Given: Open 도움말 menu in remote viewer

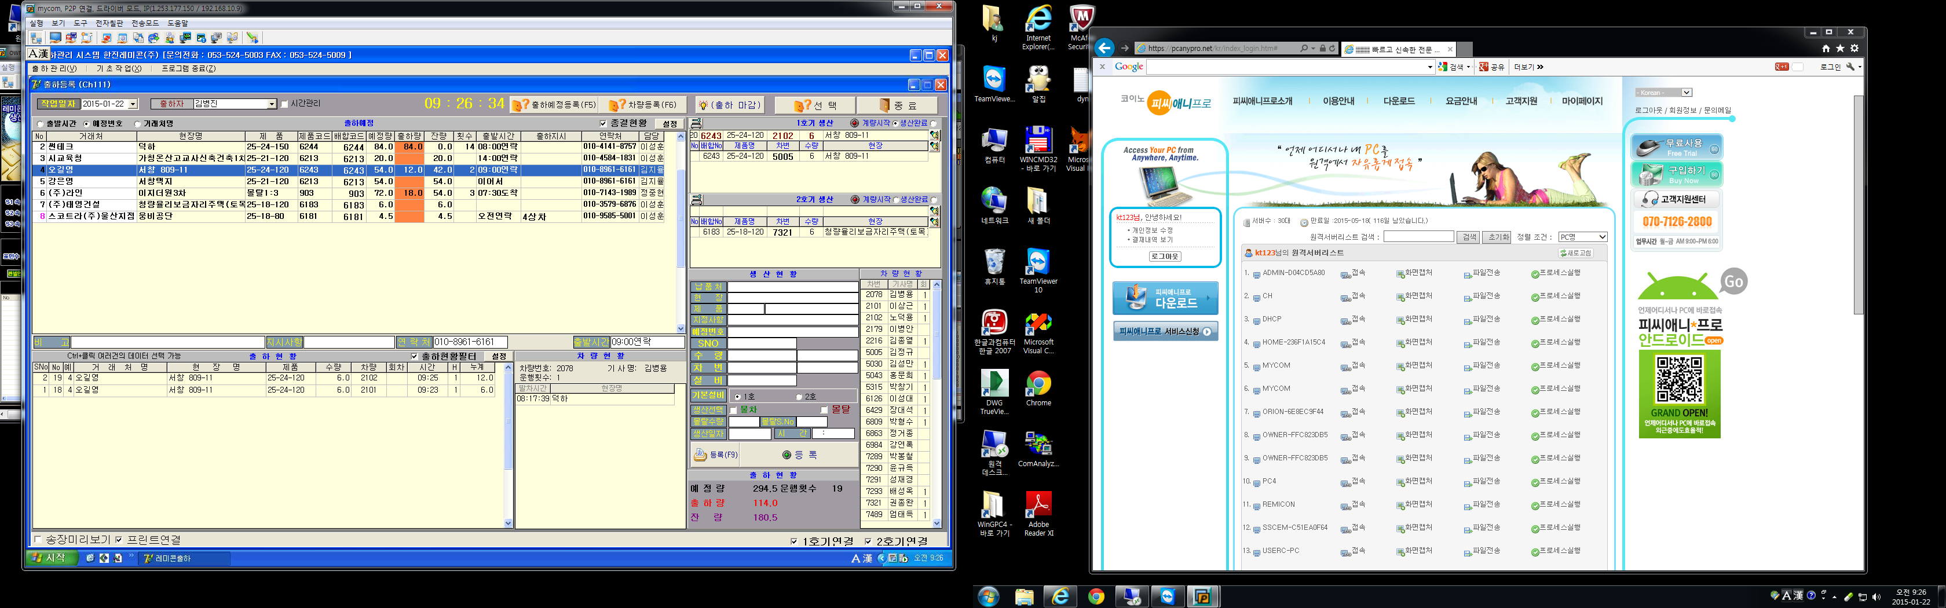Looking at the screenshot, I should click(178, 23).
